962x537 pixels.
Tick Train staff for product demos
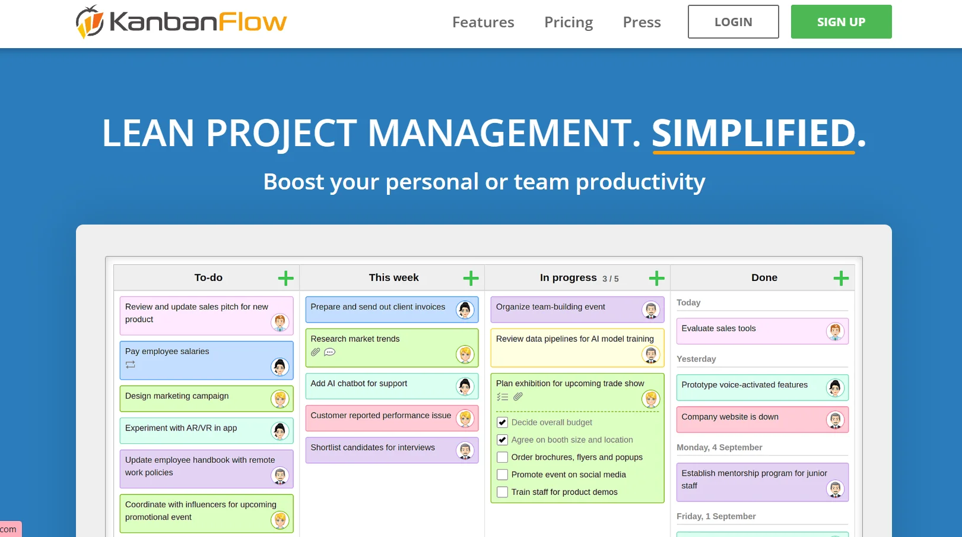click(x=503, y=492)
